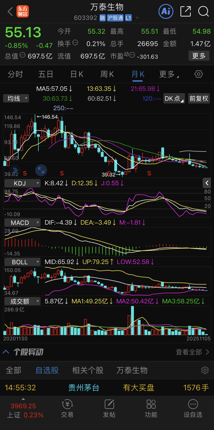This screenshot has width=214, height=430.
Task: Tap K:8.42 value in KDJ
Action: 56,183
